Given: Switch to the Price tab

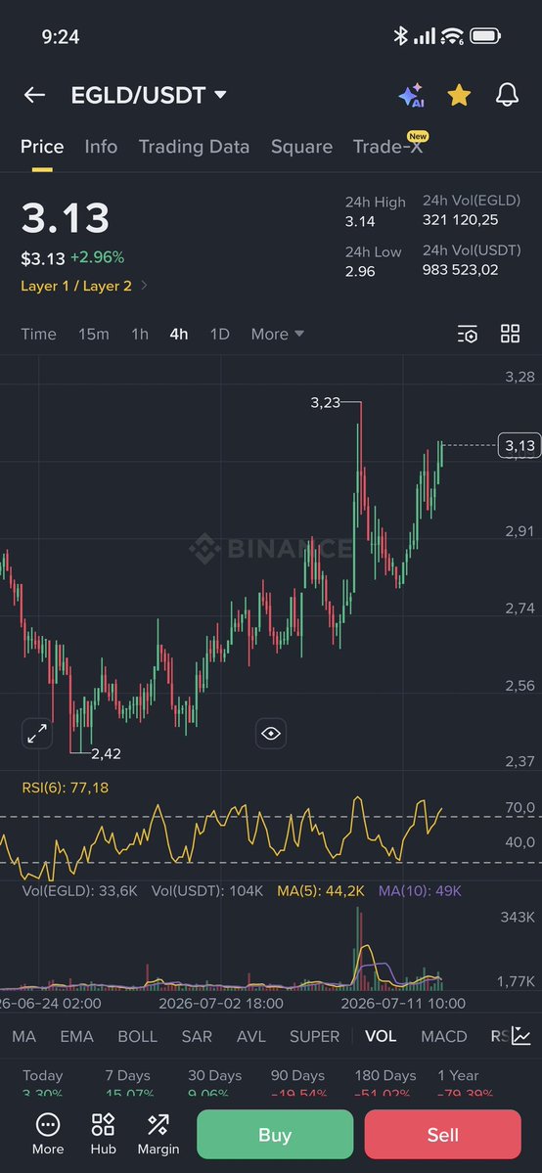Looking at the screenshot, I should 42,147.
